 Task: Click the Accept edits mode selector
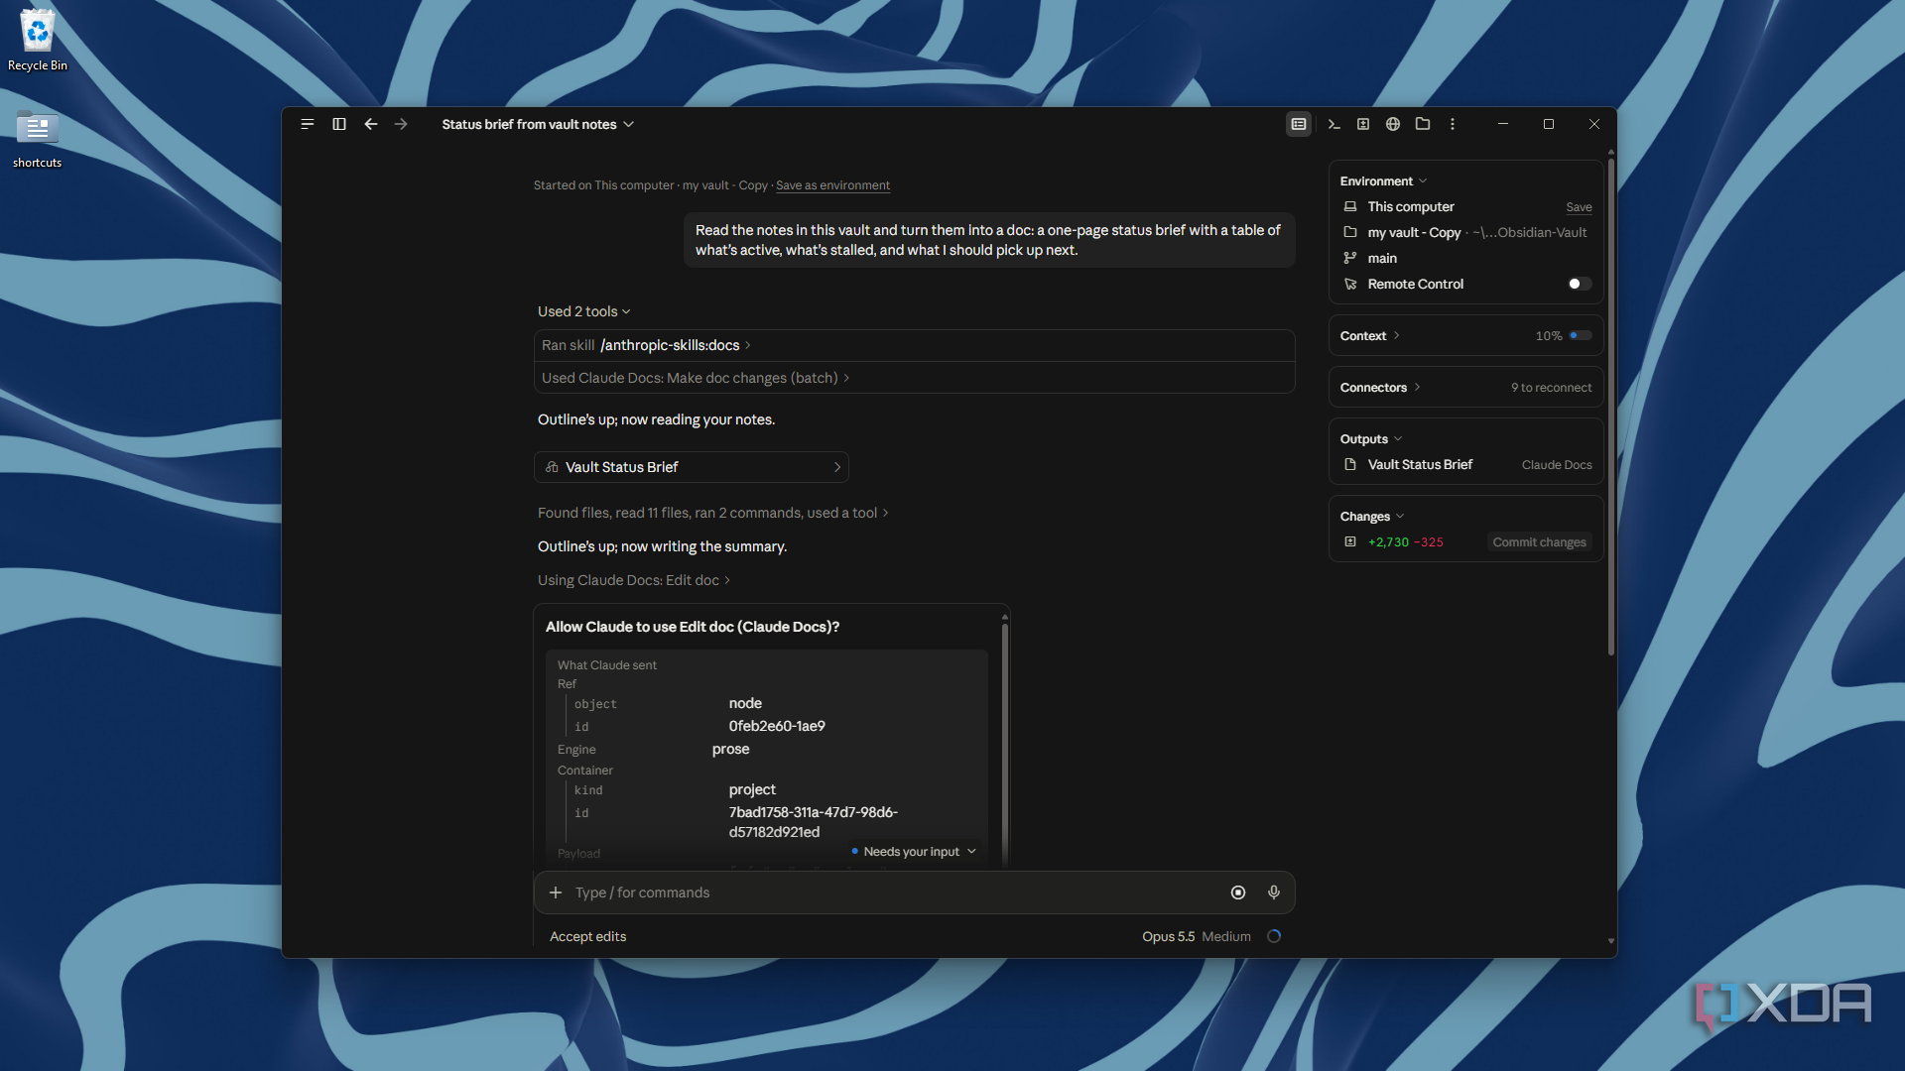click(587, 936)
